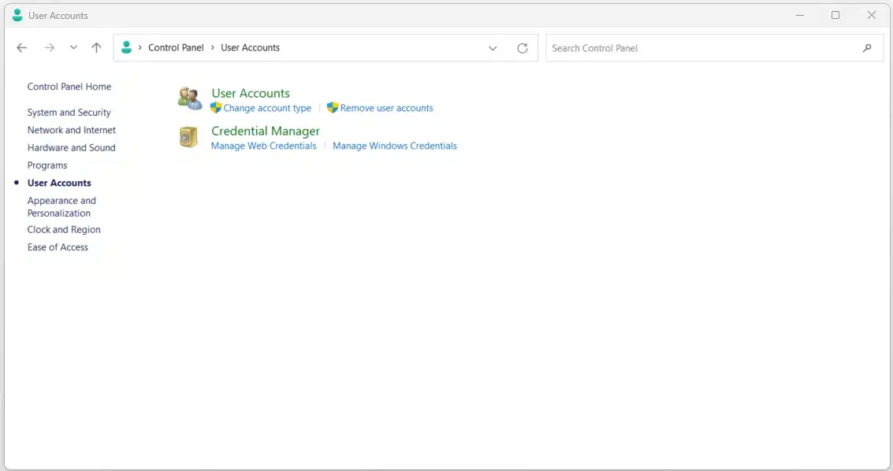The height and width of the screenshot is (471, 893).
Task: Expand the address bar location dropdown
Action: [493, 47]
